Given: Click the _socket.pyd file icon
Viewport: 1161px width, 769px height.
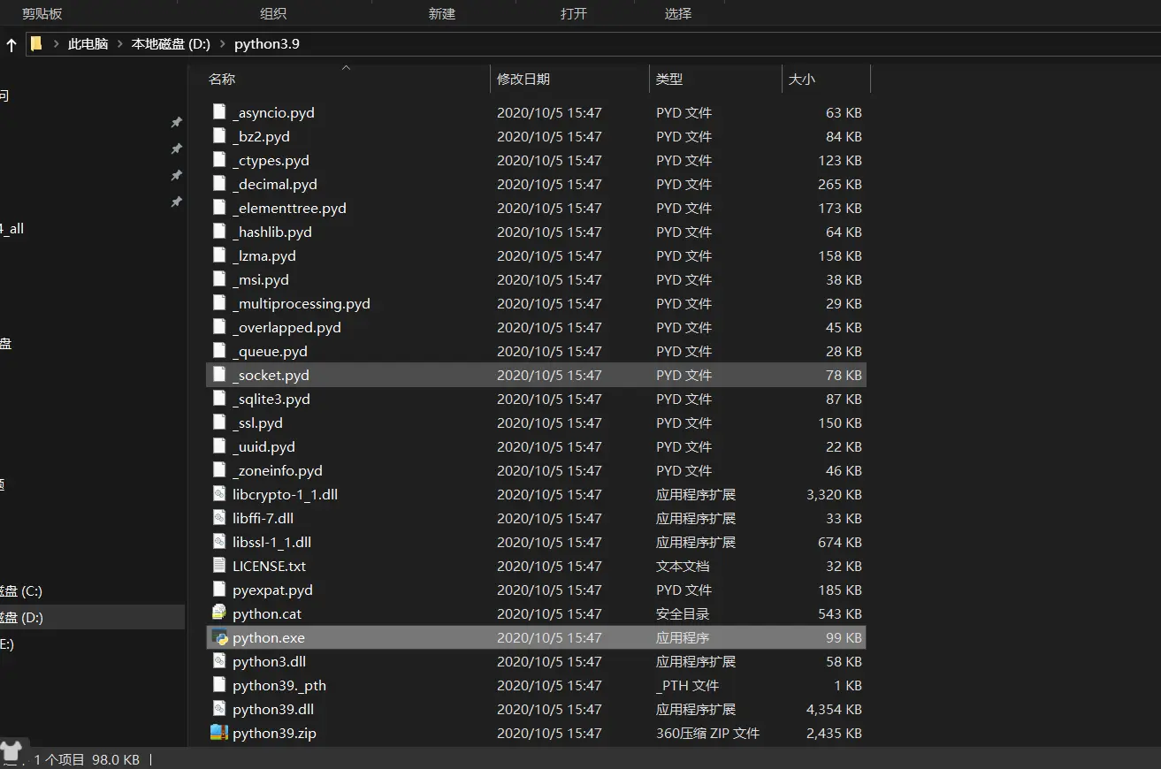Looking at the screenshot, I should (219, 375).
